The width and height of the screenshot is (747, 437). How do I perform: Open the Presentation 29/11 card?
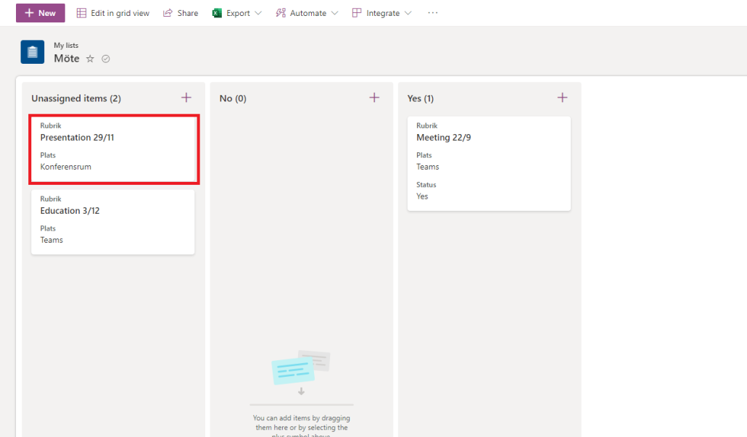(x=114, y=149)
